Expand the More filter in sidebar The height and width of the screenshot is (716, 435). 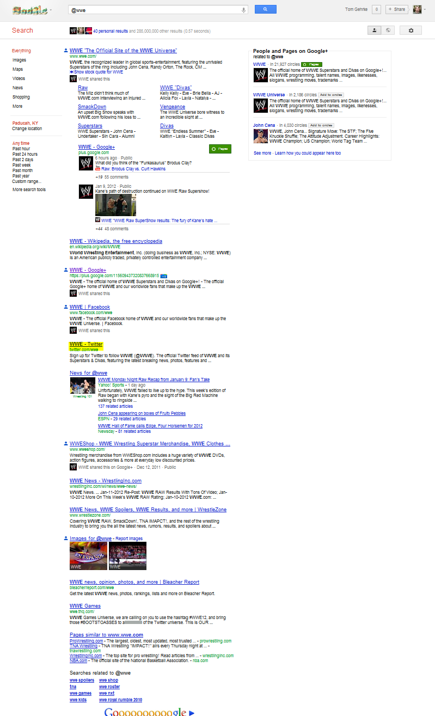click(18, 107)
